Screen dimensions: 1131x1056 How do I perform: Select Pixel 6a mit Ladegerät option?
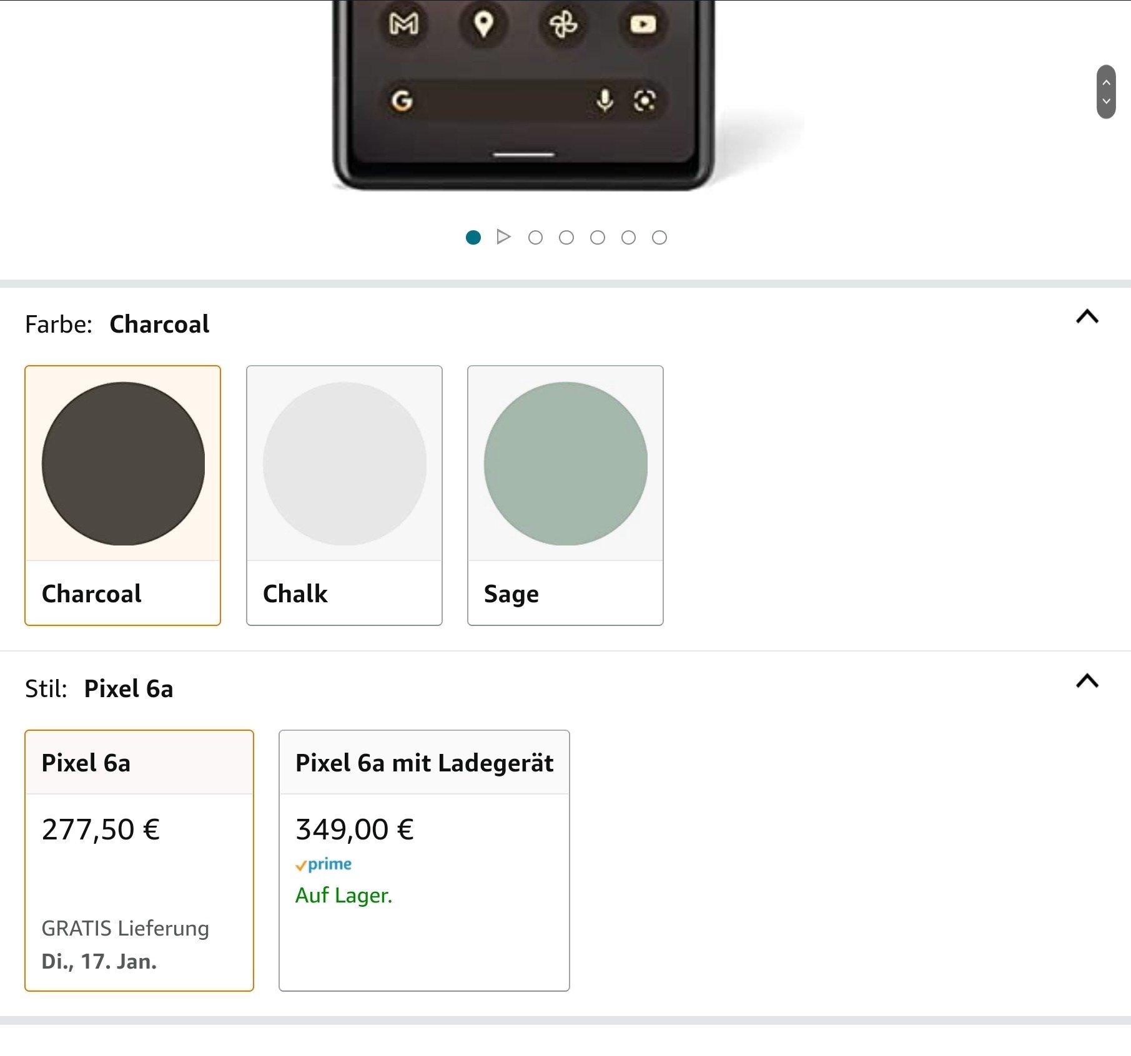pos(424,860)
